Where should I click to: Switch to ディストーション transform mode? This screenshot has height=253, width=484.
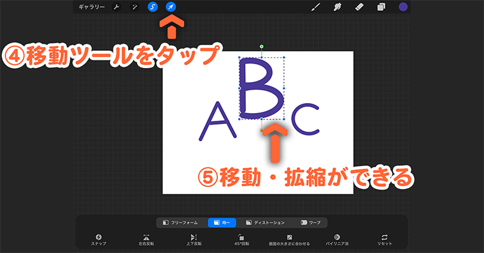[x=266, y=222]
